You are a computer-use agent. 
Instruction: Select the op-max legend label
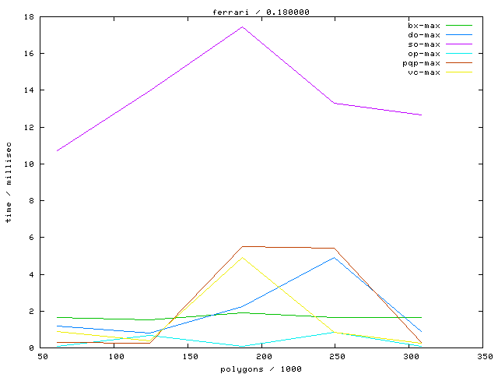(x=424, y=54)
